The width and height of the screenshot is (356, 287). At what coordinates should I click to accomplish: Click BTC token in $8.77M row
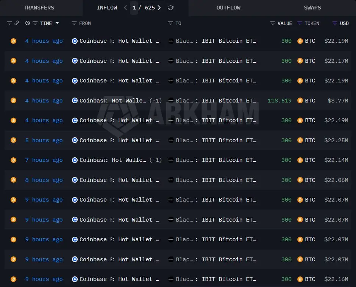coord(306,101)
